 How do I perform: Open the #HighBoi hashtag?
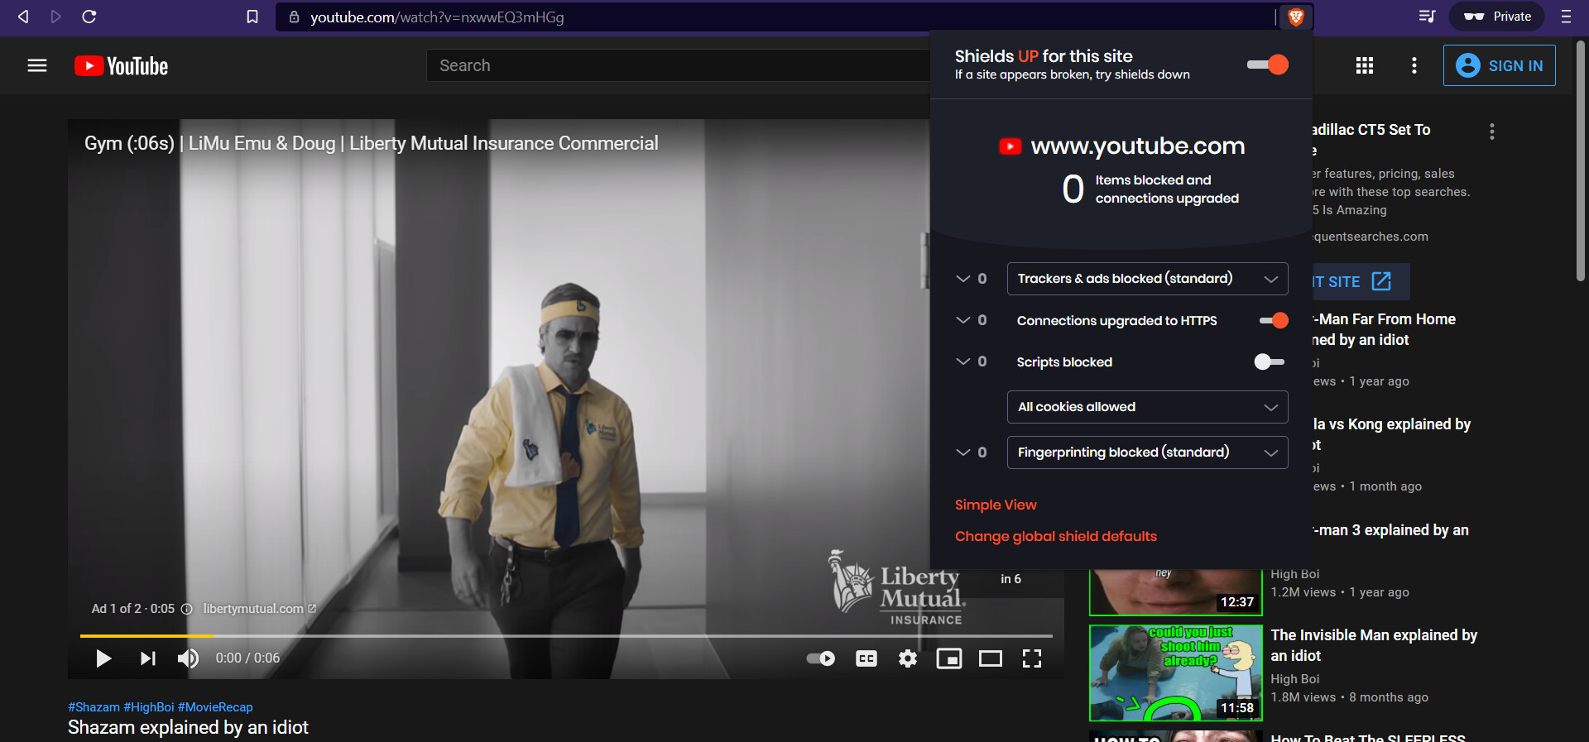[x=149, y=707]
